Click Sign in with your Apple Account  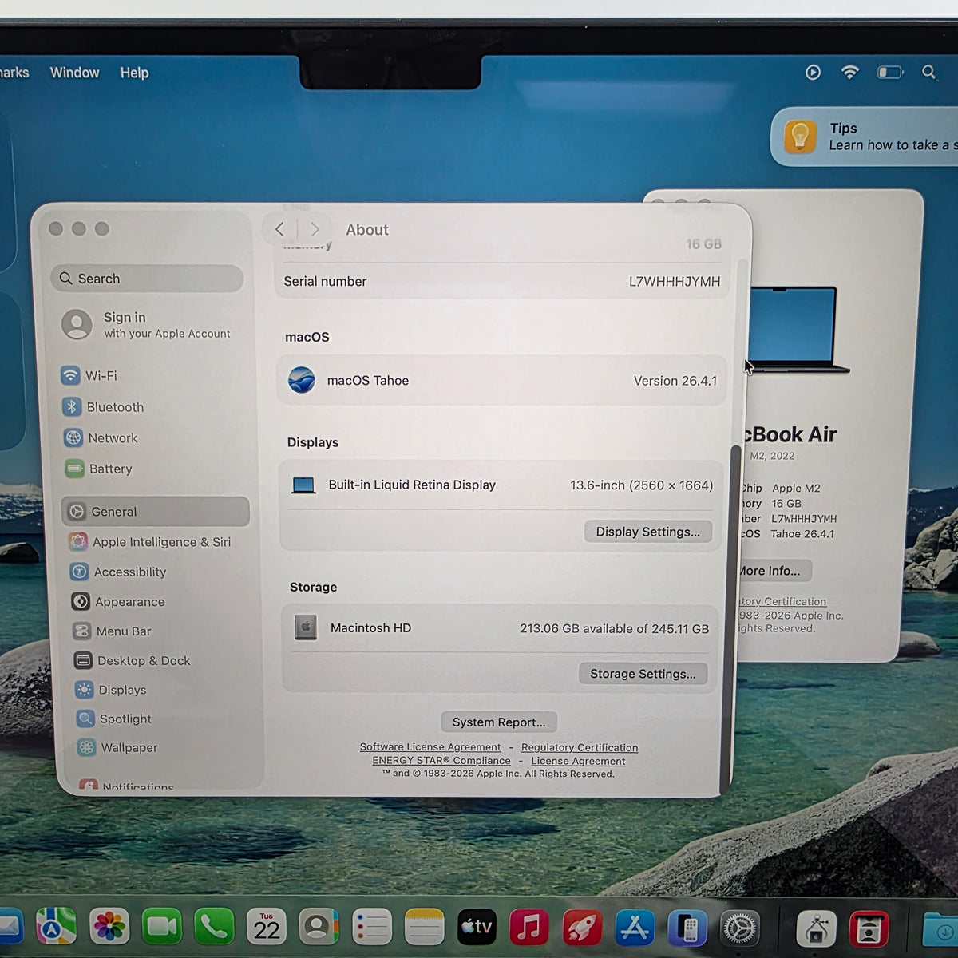click(x=147, y=325)
